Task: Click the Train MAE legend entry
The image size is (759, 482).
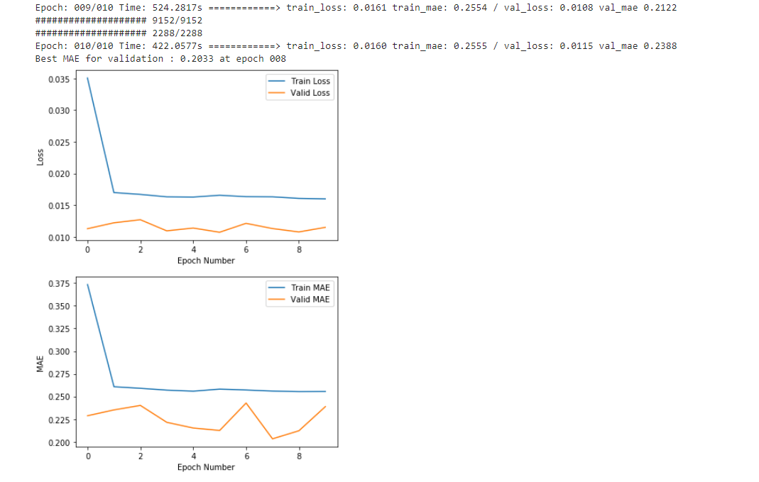Action: coord(310,287)
